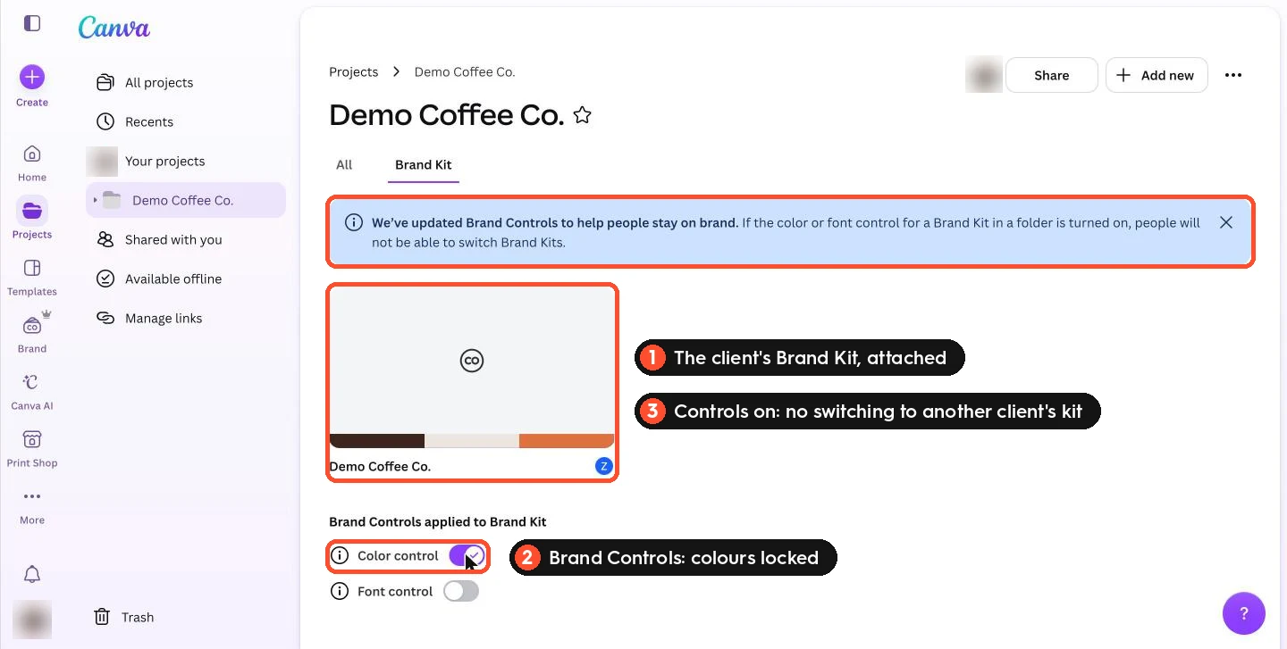
Task: Open Recents in the projects panel
Action: 186,121
